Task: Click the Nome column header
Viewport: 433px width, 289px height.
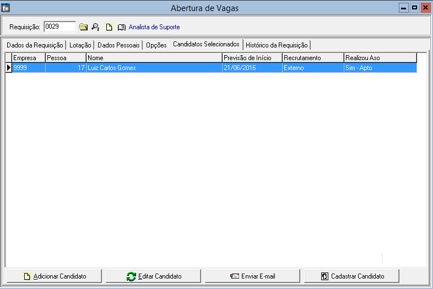Action: [154, 58]
